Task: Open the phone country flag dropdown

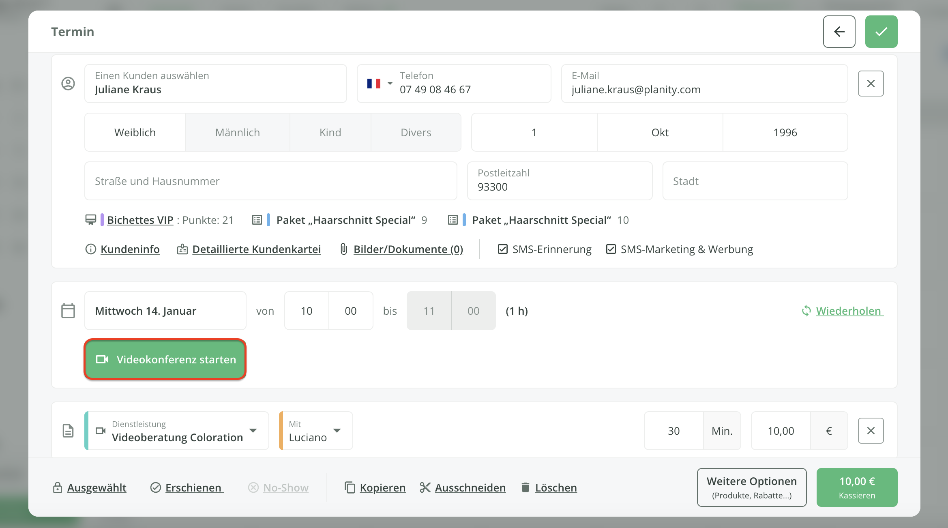Action: pyautogui.click(x=380, y=84)
